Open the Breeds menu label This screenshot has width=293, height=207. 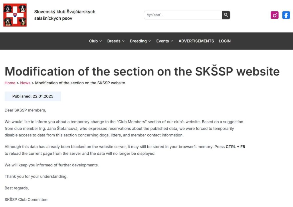click(114, 41)
